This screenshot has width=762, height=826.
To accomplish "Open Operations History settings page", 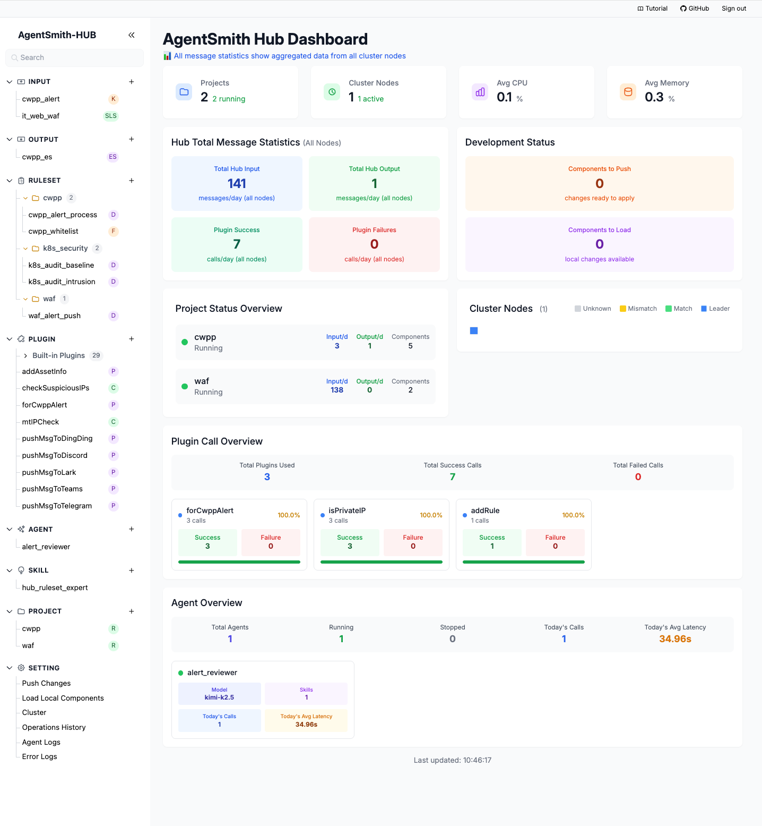I will [54, 727].
